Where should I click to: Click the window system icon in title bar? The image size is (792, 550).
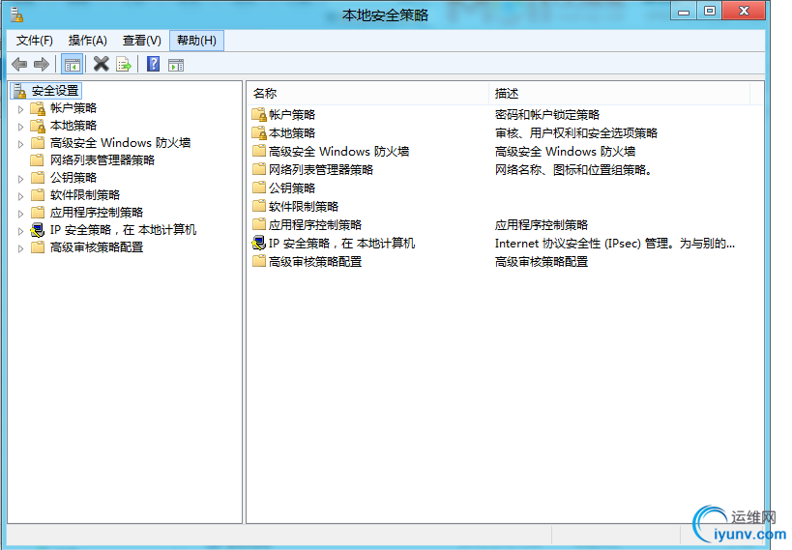point(16,15)
